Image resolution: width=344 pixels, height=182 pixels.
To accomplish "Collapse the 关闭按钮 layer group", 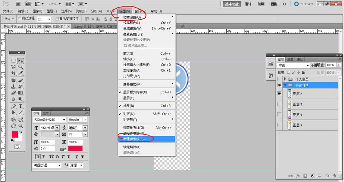I will [x=285, y=86].
